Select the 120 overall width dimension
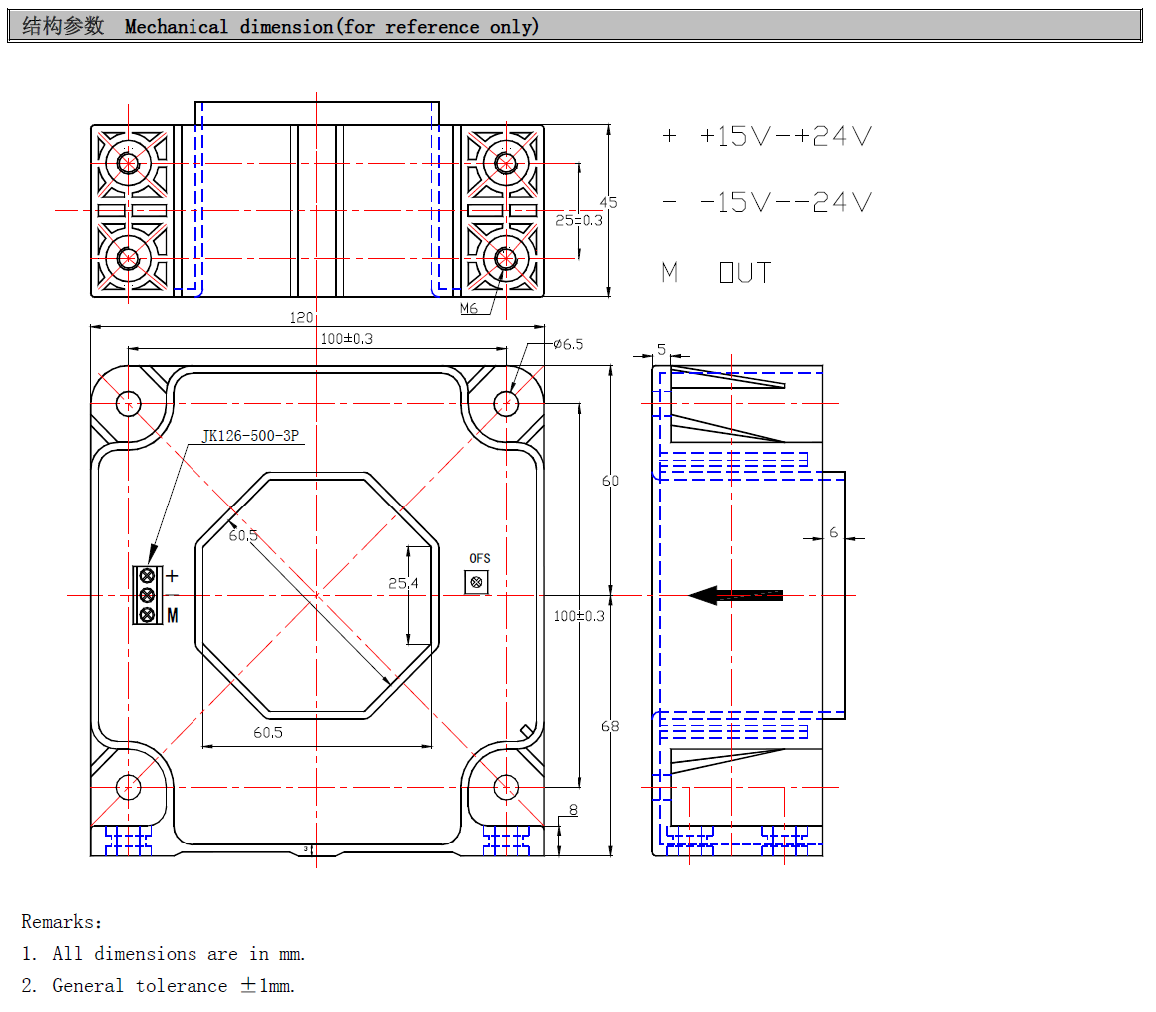Screen dimensions: 1156x1012 point(301,317)
